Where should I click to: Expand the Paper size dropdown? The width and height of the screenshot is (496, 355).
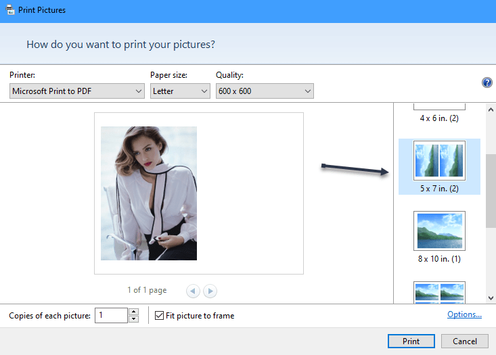click(180, 91)
